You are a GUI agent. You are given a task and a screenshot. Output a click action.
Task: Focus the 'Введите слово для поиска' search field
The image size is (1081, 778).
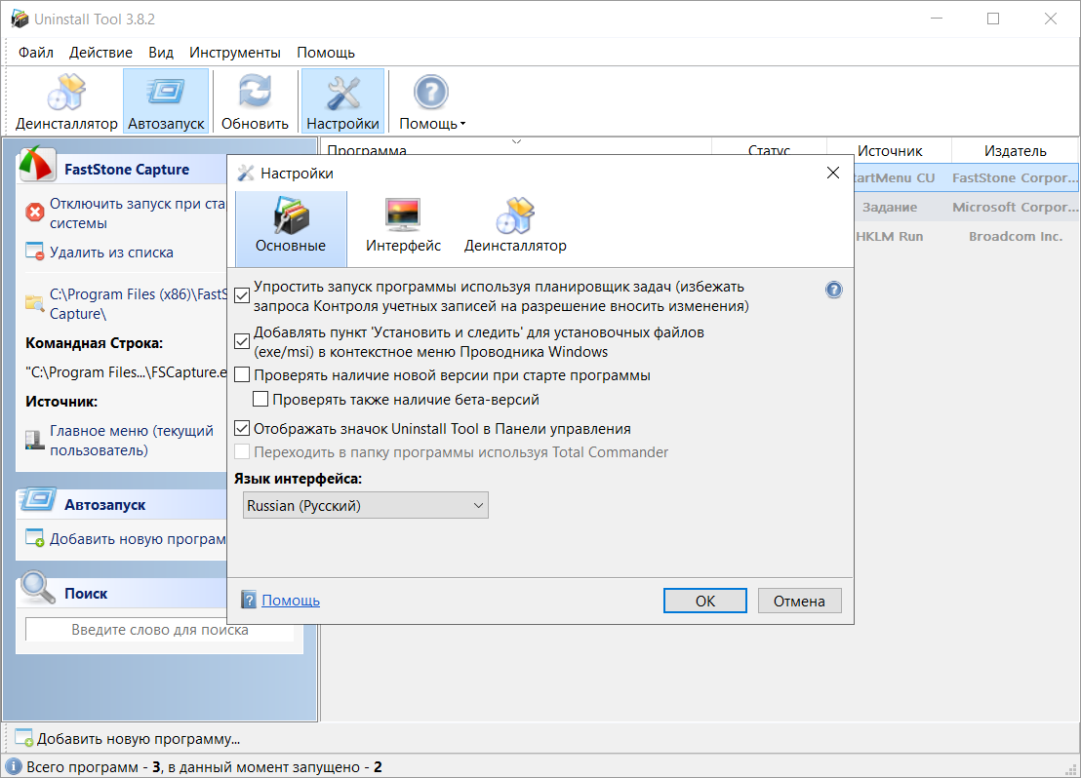click(159, 629)
